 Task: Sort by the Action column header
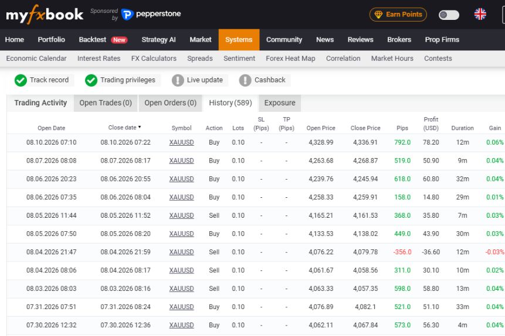coord(214,128)
